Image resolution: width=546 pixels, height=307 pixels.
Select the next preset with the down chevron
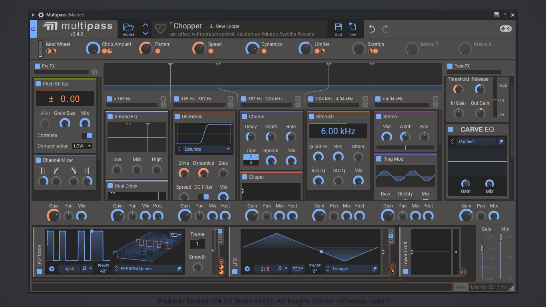[145, 33]
